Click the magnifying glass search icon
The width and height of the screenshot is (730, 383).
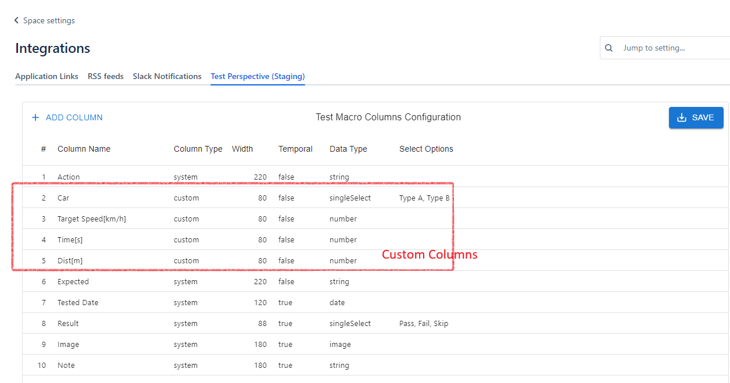tap(608, 48)
